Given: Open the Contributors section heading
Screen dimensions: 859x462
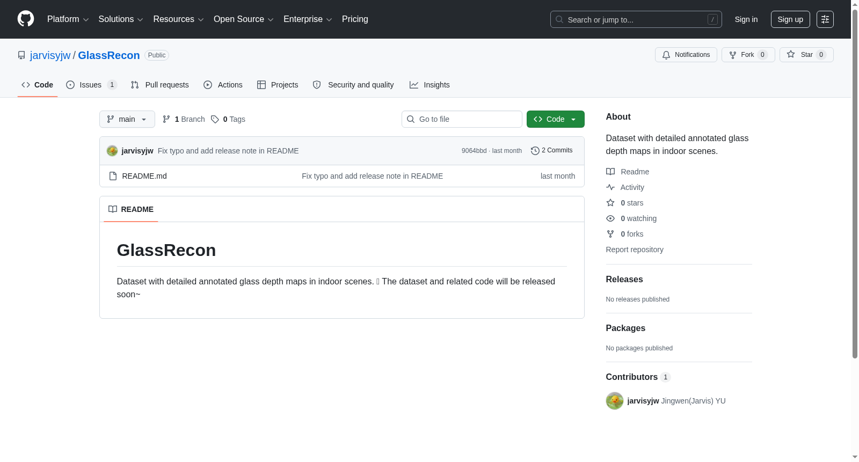Looking at the screenshot, I should pos(638,377).
